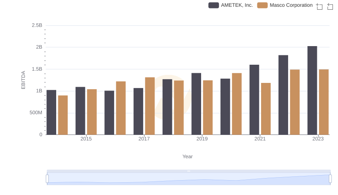Click the zoom reset restore icon
Viewport: 338px width, 195px height.
point(330,6)
